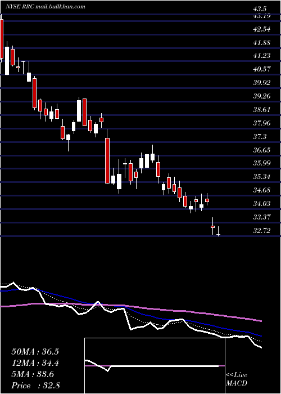Click the 37.3 price axis label

click(x=260, y=136)
